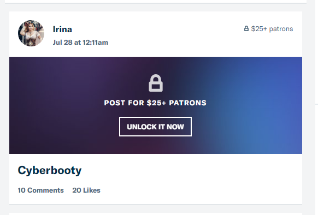View the 10 Comments link

tap(41, 190)
